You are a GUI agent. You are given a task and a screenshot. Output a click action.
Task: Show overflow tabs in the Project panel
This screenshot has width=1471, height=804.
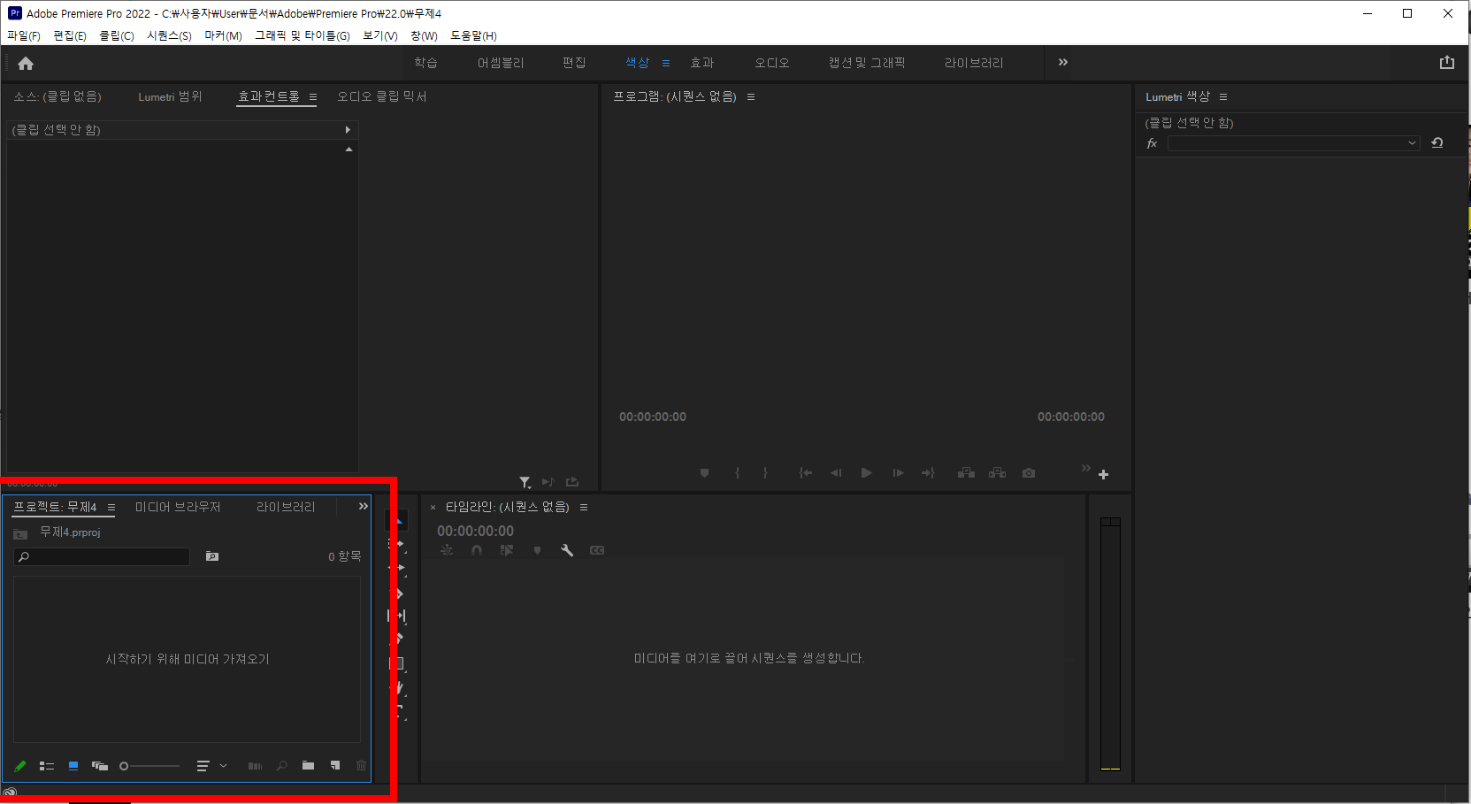tap(363, 506)
